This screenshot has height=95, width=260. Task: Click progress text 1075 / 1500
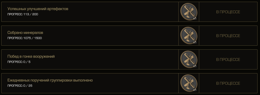pos(33,38)
